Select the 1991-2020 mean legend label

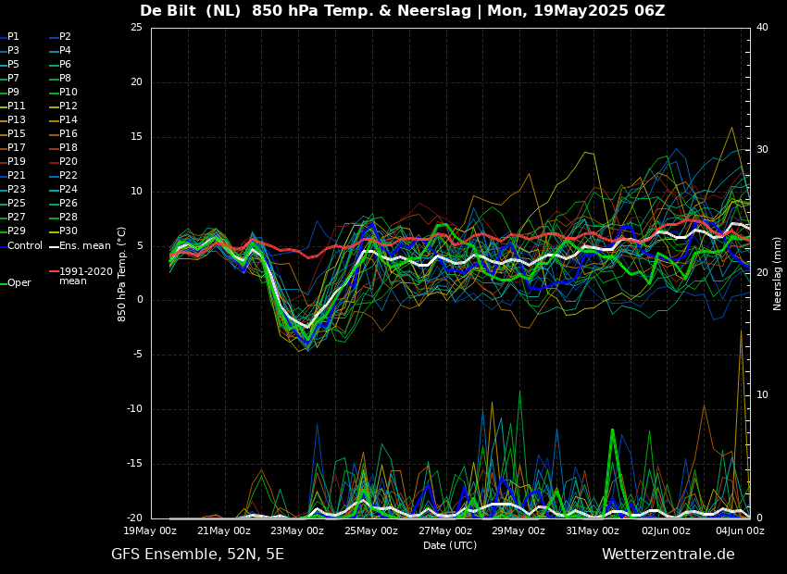coord(85,277)
